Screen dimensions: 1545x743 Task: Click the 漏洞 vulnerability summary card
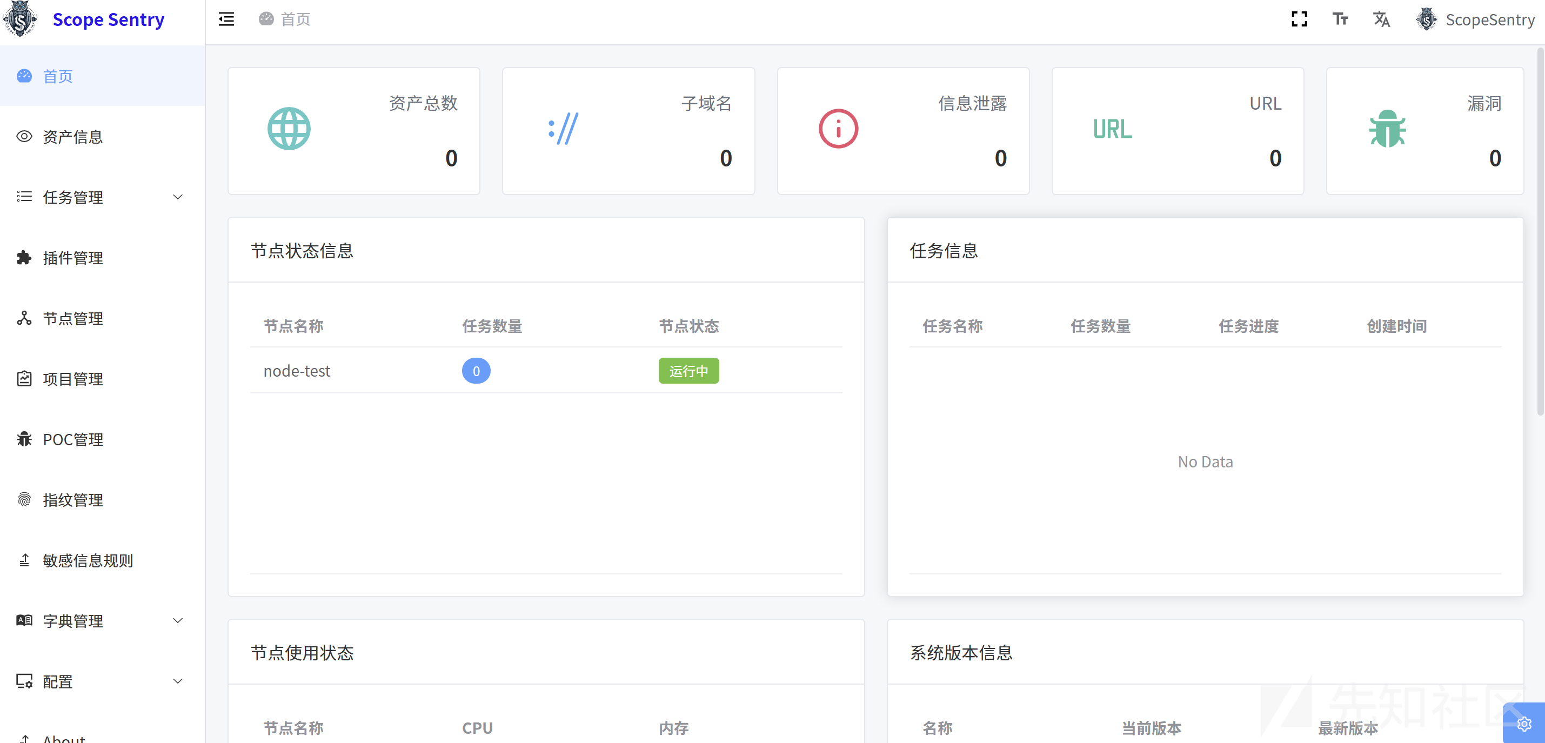(1424, 131)
